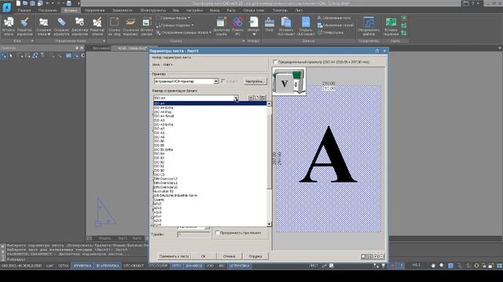Switch to the 3D-инструменты ribbon tab

click(x=152, y=10)
